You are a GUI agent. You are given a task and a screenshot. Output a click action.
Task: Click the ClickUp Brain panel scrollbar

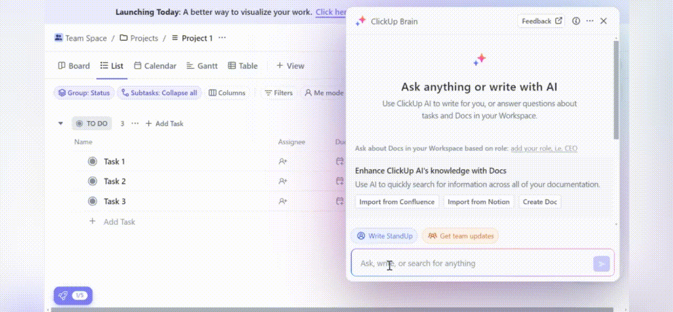coord(616,89)
